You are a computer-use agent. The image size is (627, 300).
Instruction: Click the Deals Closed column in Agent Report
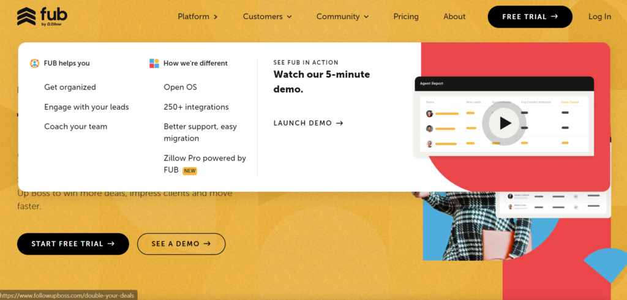tap(570, 102)
